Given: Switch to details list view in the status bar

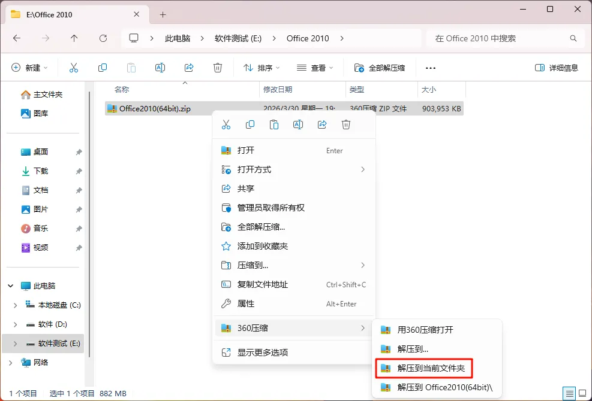Looking at the screenshot, I should point(570,393).
